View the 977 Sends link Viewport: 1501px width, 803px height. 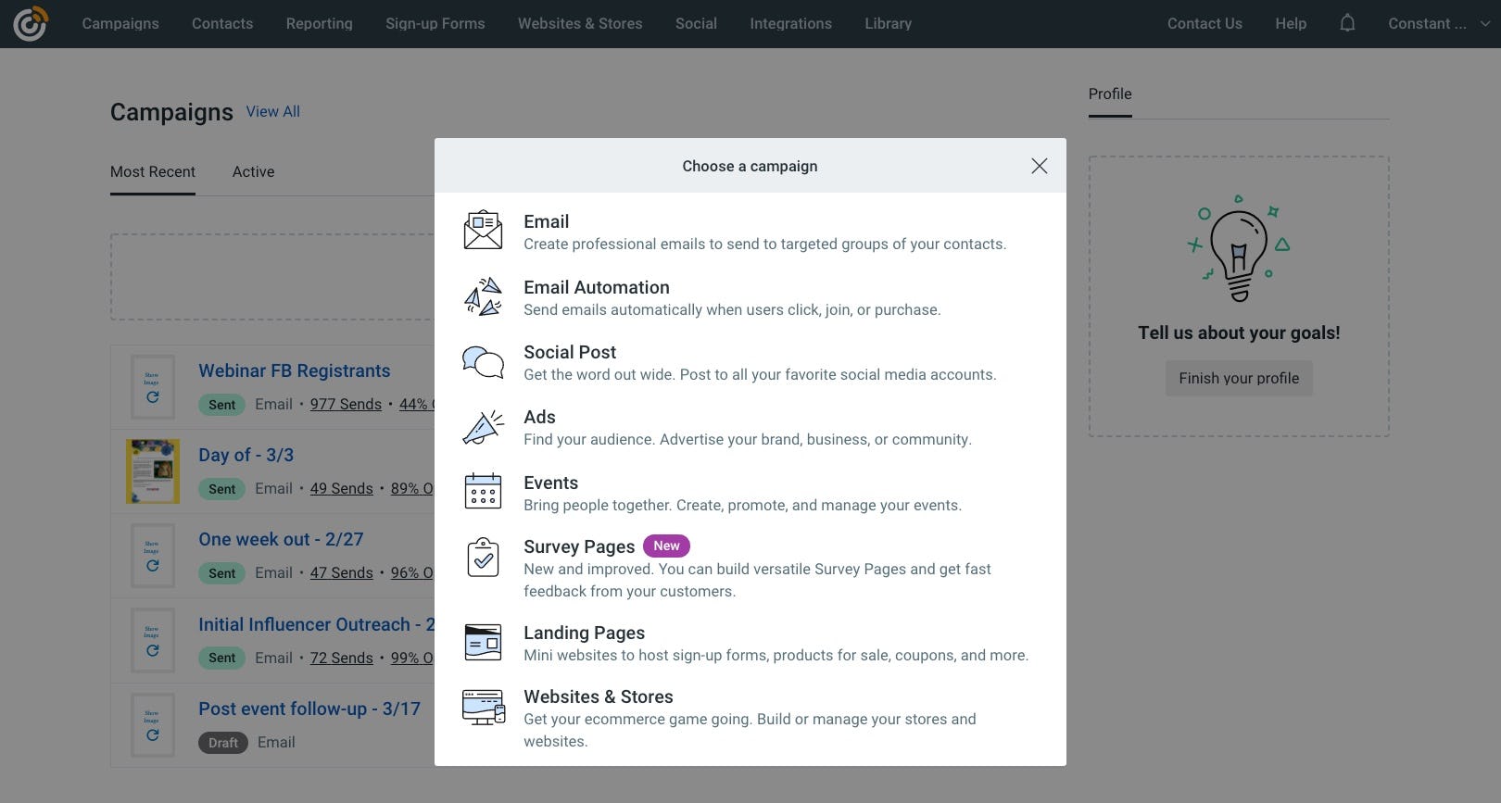coord(346,405)
